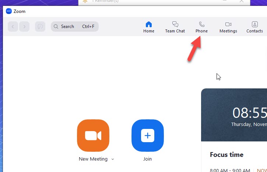Image resolution: width=267 pixels, height=172 pixels.
Task: Open the Contacts icon
Action: (x=254, y=25)
